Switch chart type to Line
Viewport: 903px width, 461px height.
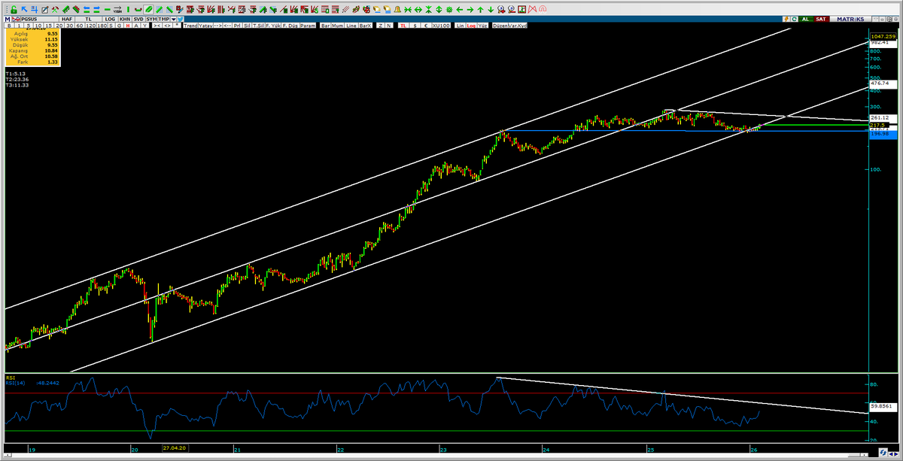click(x=351, y=26)
